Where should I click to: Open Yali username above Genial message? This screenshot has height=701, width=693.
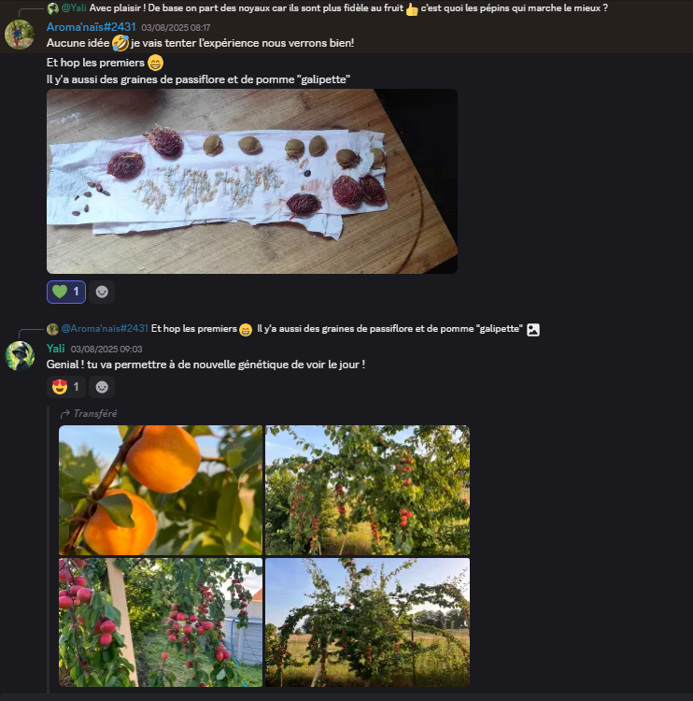(55, 349)
